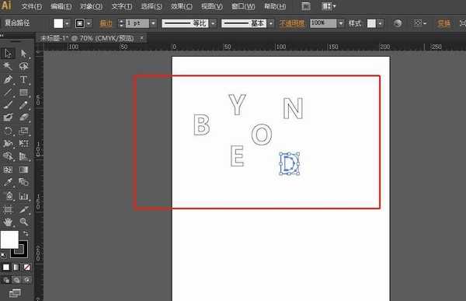Set paint mode to Gradient
Viewport: 466px width, 301px height.
click(x=16, y=267)
